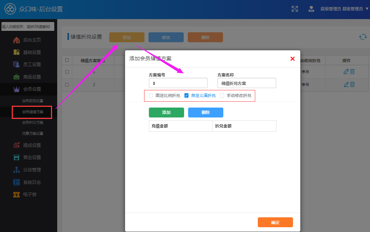This screenshot has width=370, height=232.
Task: Click the edit pencil icon in row 1
Action: [346, 72]
